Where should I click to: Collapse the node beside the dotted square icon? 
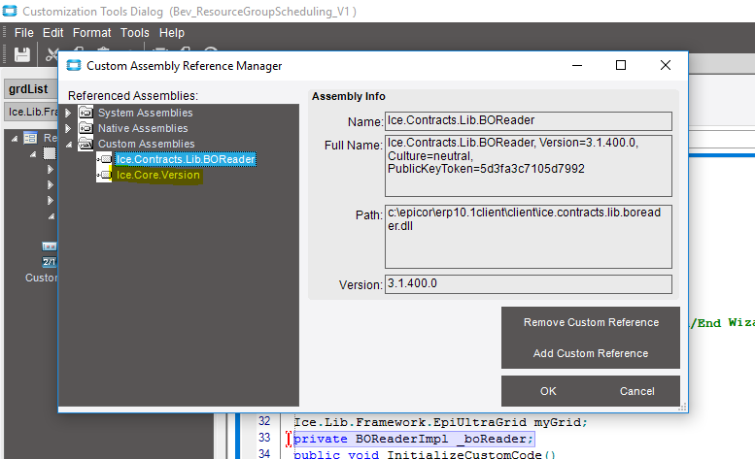[x=33, y=154]
